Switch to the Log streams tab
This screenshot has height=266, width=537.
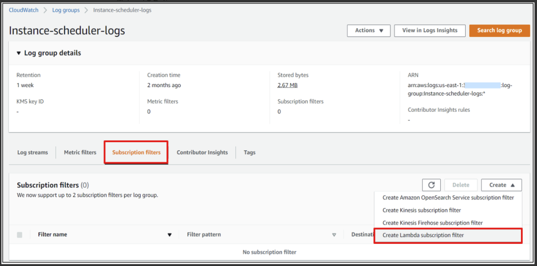tap(33, 153)
